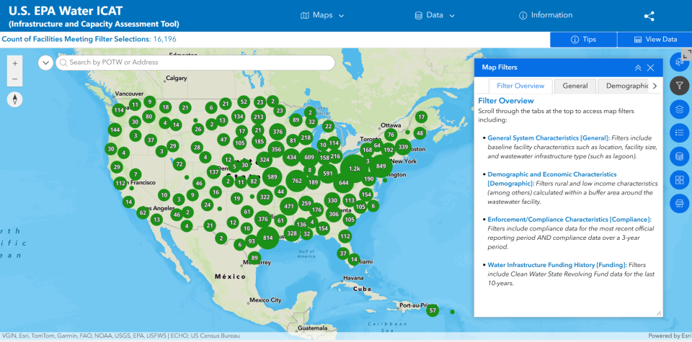Click the 134 facility cluster

[x=239, y=117]
